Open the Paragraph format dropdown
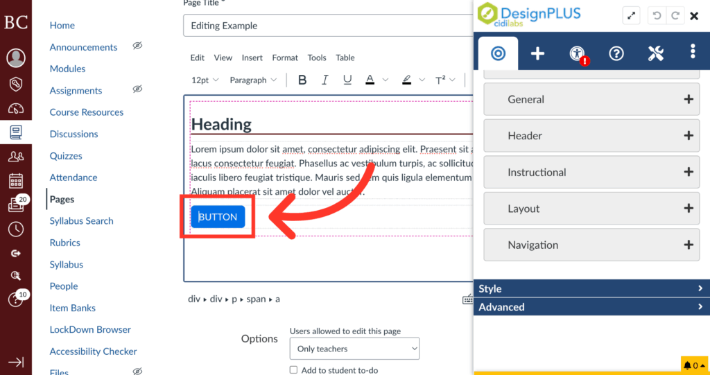 point(253,80)
